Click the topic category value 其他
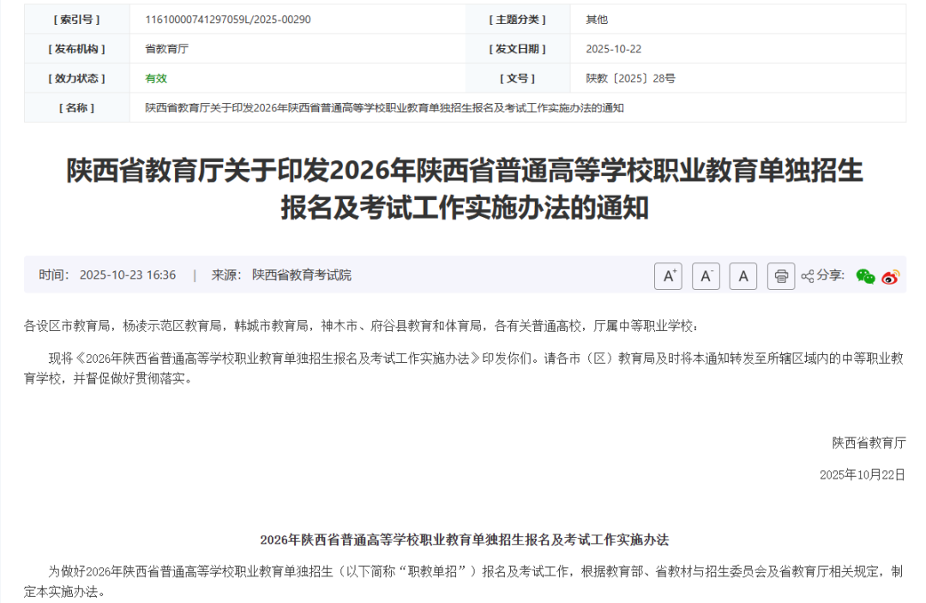Image resolution: width=926 pixels, height=603 pixels. pos(597,20)
